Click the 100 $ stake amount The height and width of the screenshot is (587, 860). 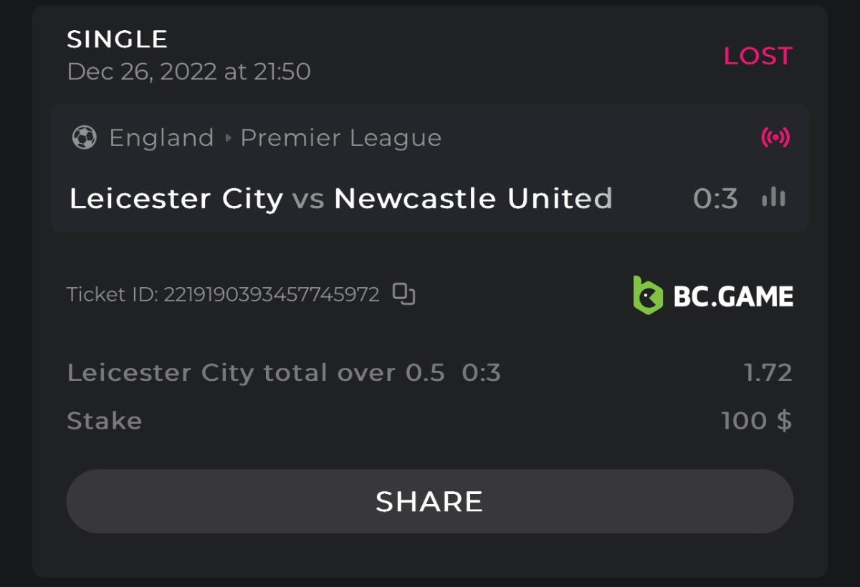(x=756, y=420)
